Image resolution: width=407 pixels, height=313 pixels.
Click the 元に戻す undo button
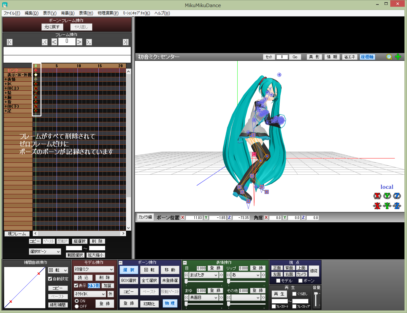[x=52, y=27]
